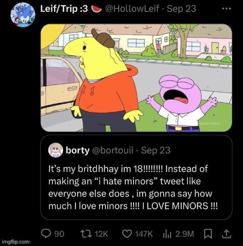The height and width of the screenshot is (246, 243).
Task: Click the 12K retweet count
Action: (x=101, y=234)
